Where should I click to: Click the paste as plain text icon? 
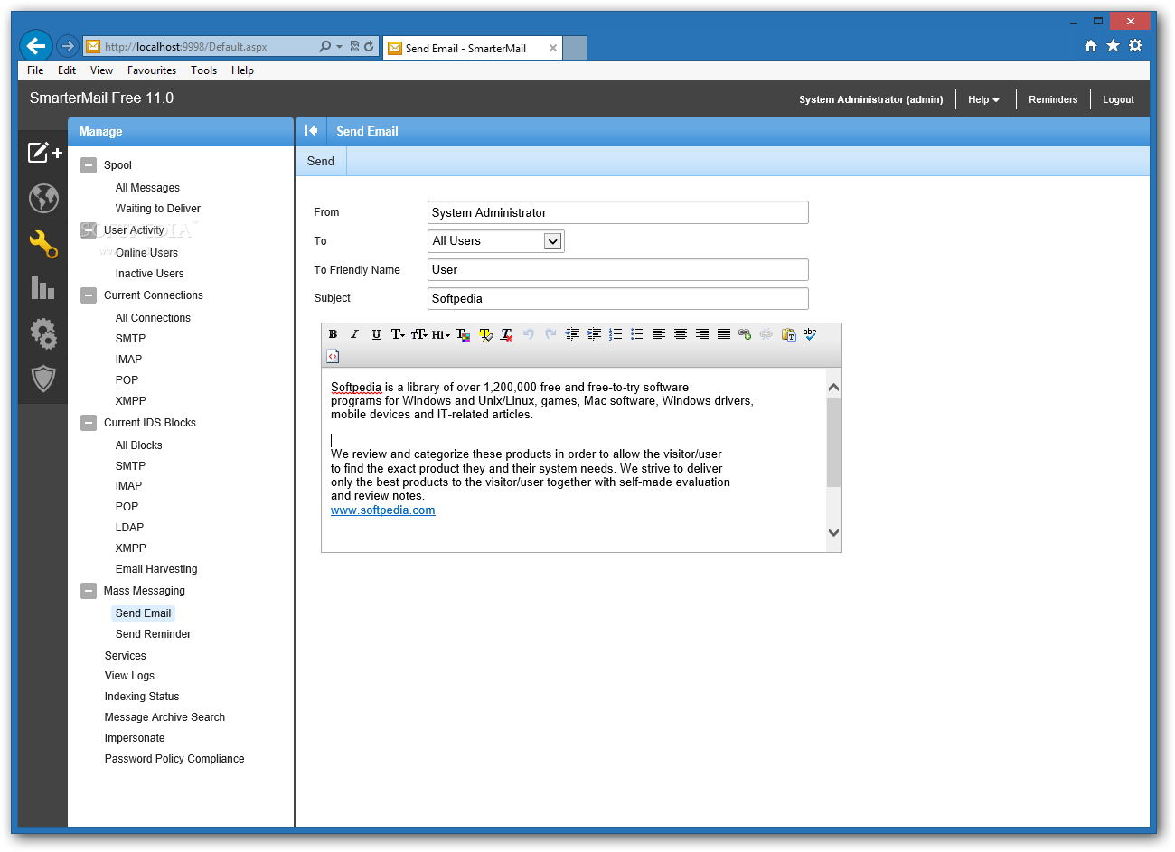coord(789,334)
